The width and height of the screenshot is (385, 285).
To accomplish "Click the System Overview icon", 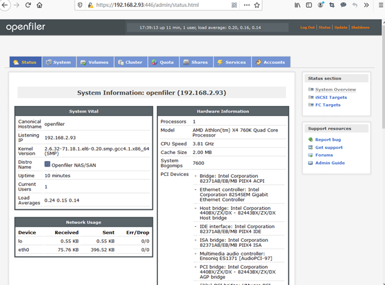I will 311,90.
